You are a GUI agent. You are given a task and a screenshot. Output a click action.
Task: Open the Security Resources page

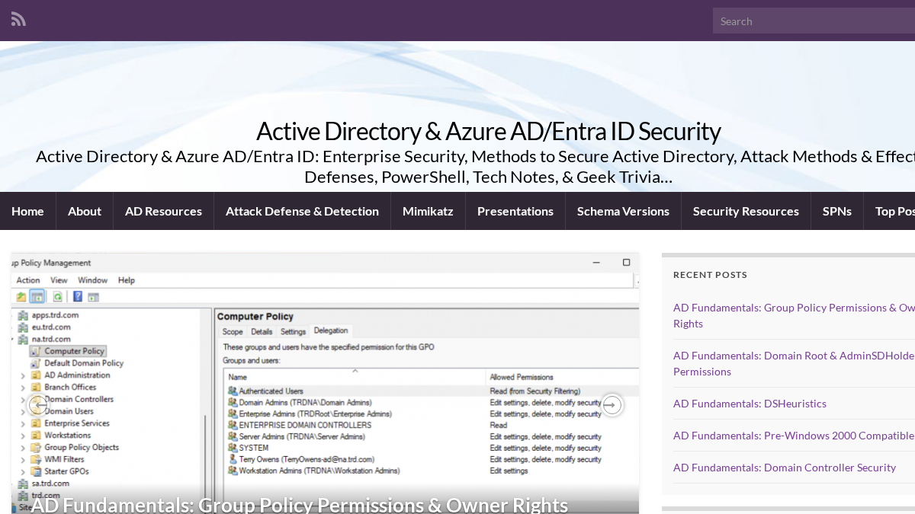[746, 211]
